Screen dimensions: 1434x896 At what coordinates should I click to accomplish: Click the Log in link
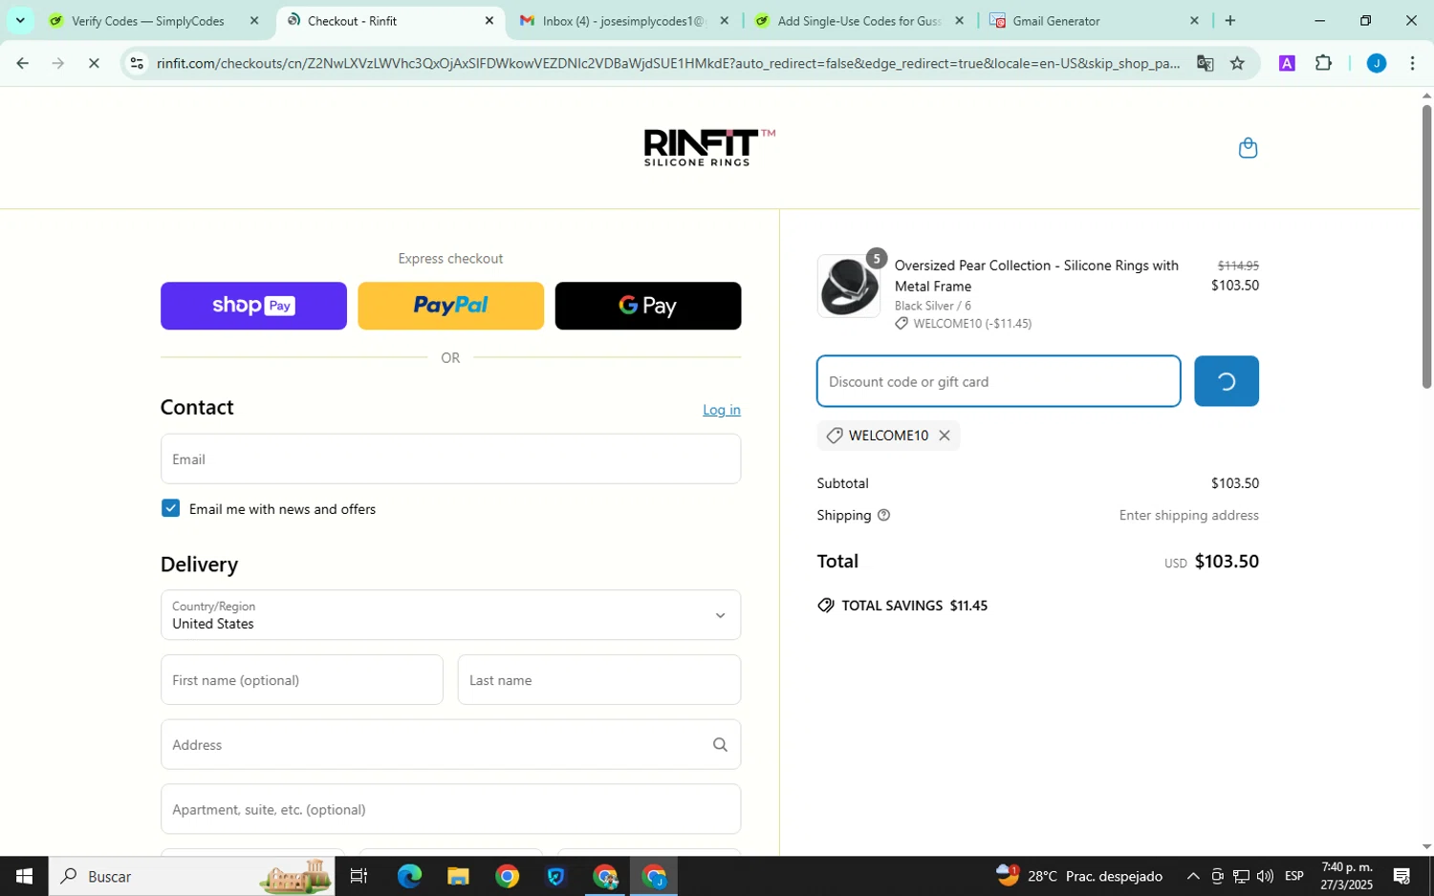click(721, 410)
